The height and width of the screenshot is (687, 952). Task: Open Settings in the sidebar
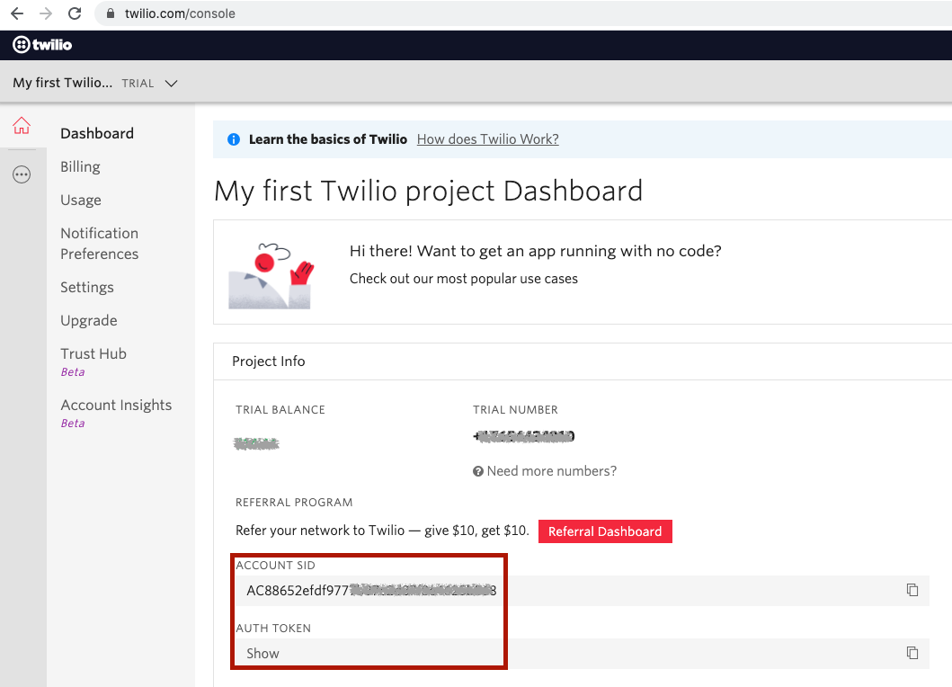click(x=87, y=288)
